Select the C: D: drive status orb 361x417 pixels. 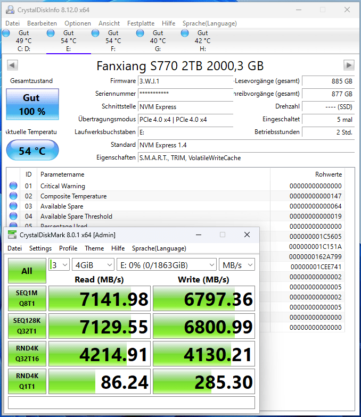[6, 33]
